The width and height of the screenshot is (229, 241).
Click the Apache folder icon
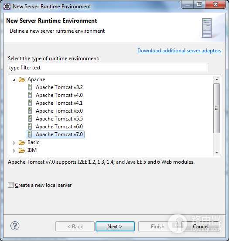point(22,79)
